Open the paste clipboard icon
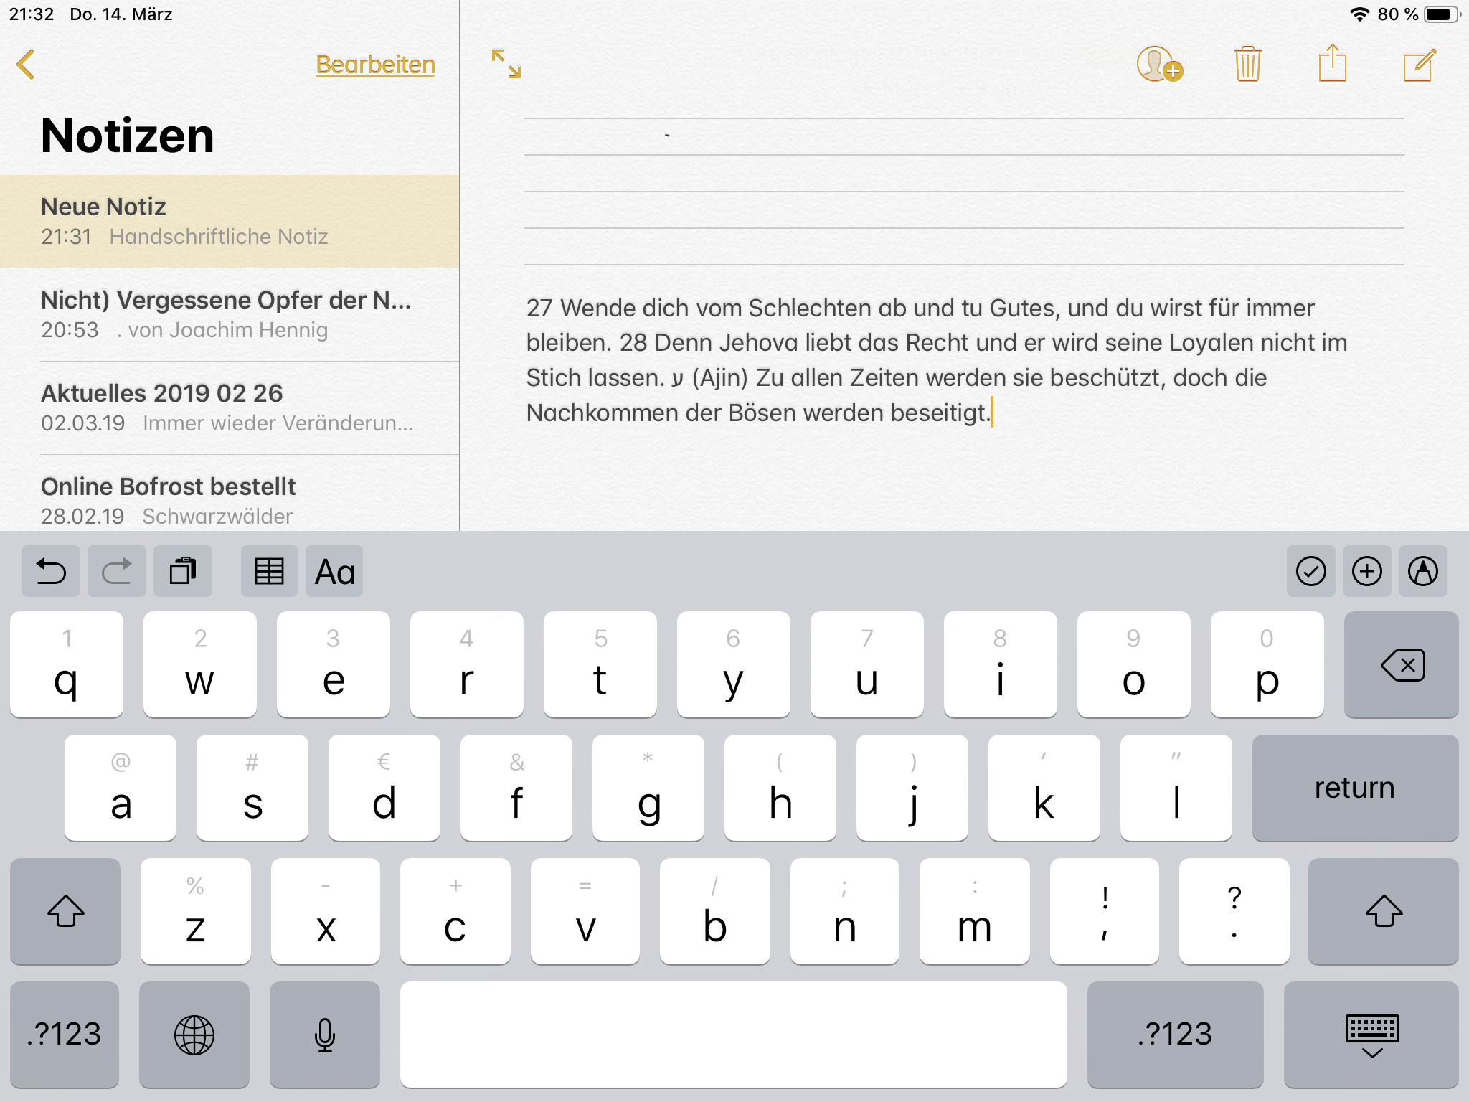1469x1102 pixels. pos(183,572)
